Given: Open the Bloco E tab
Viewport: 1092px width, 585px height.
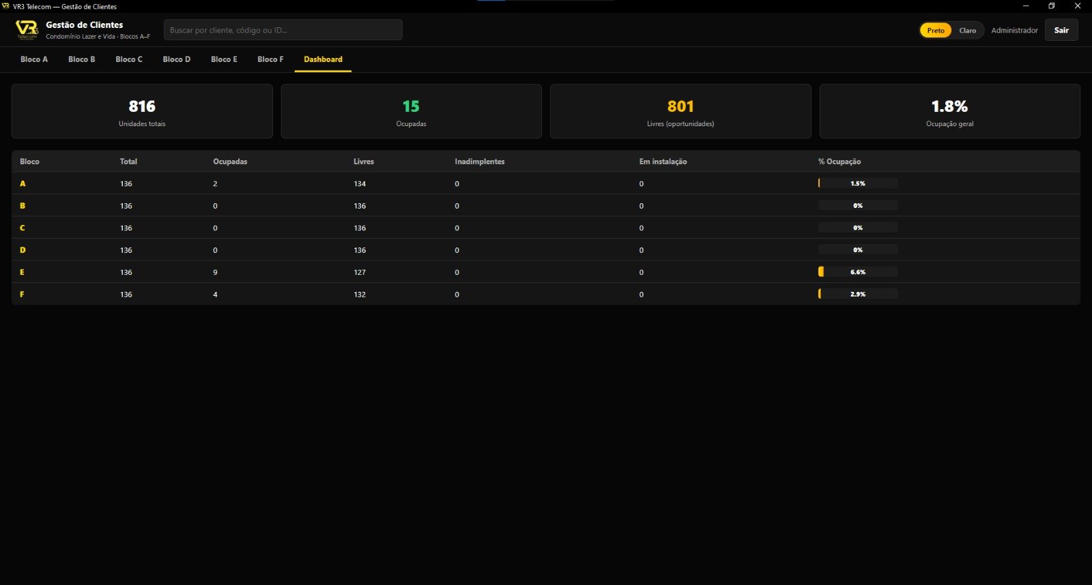Looking at the screenshot, I should click(224, 59).
